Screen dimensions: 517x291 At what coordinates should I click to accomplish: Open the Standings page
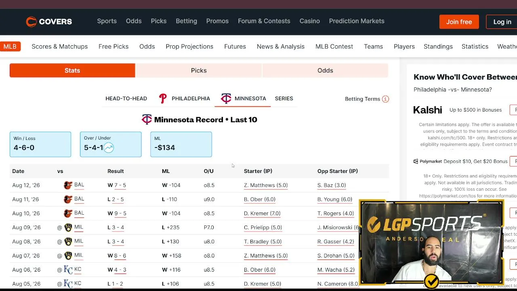438,46
